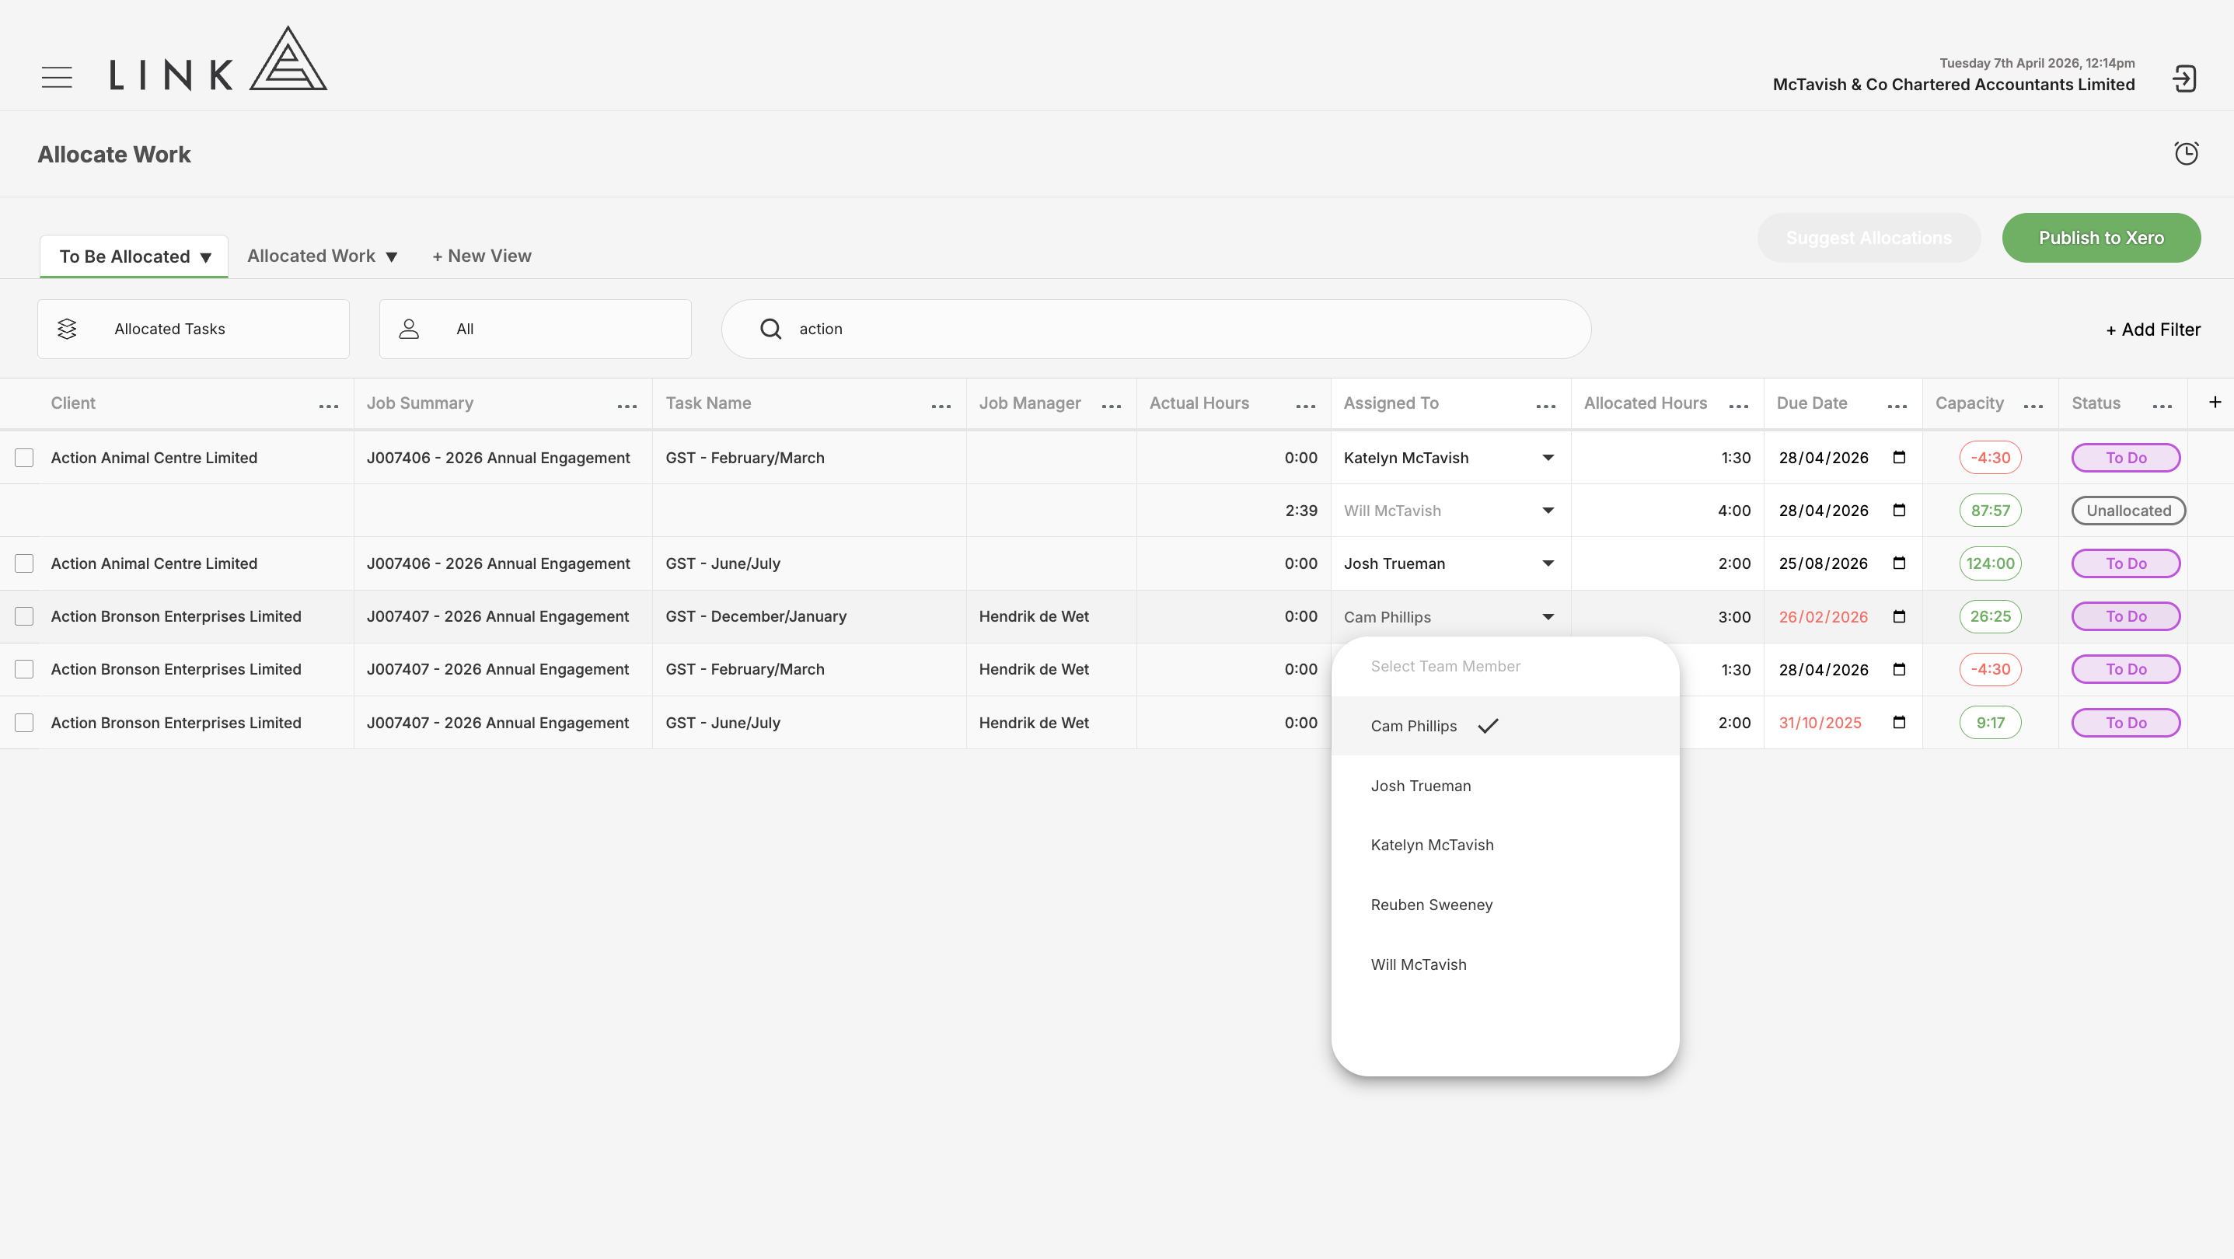Choose Reuben Sweeney in team member list
This screenshot has width=2234, height=1259.
[x=1505, y=905]
